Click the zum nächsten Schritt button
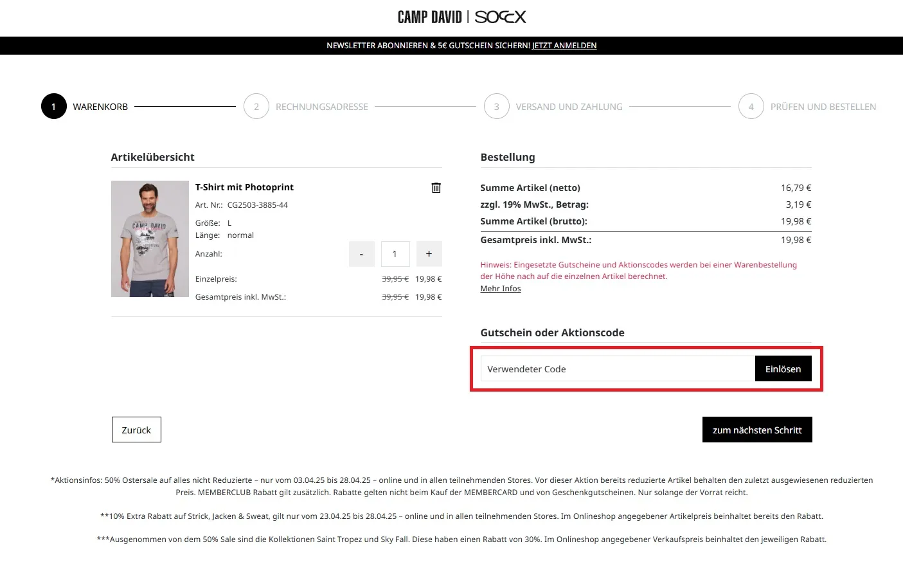The width and height of the screenshot is (903, 562). point(757,430)
